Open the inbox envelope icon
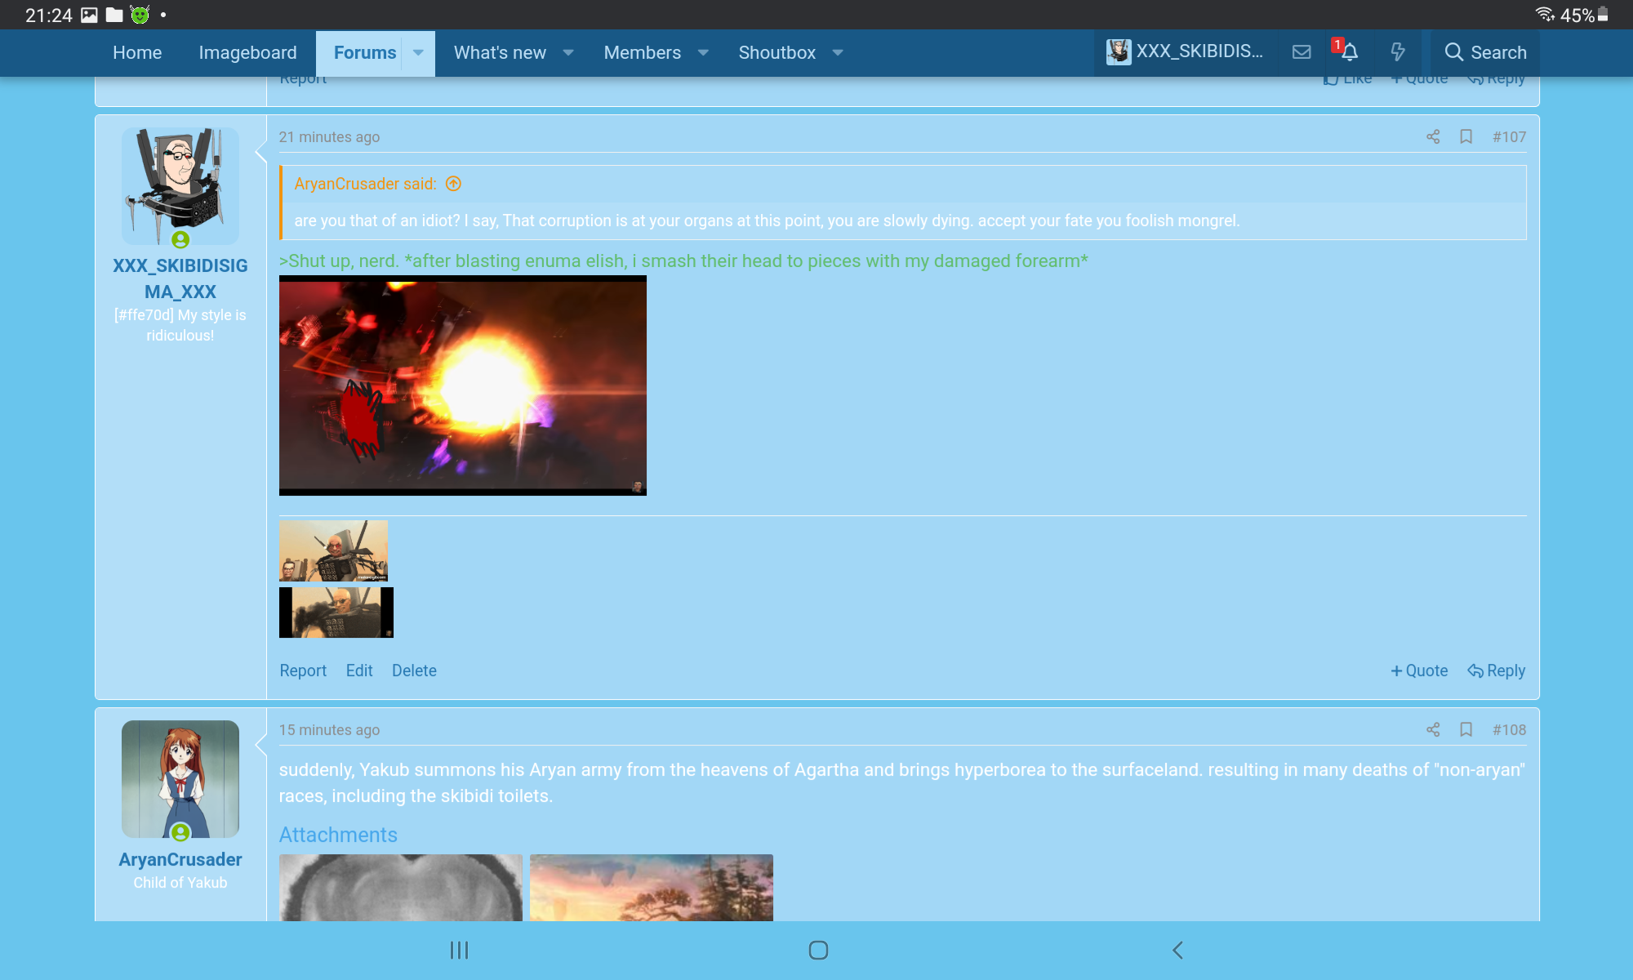Image resolution: width=1633 pixels, height=980 pixels. 1302,52
